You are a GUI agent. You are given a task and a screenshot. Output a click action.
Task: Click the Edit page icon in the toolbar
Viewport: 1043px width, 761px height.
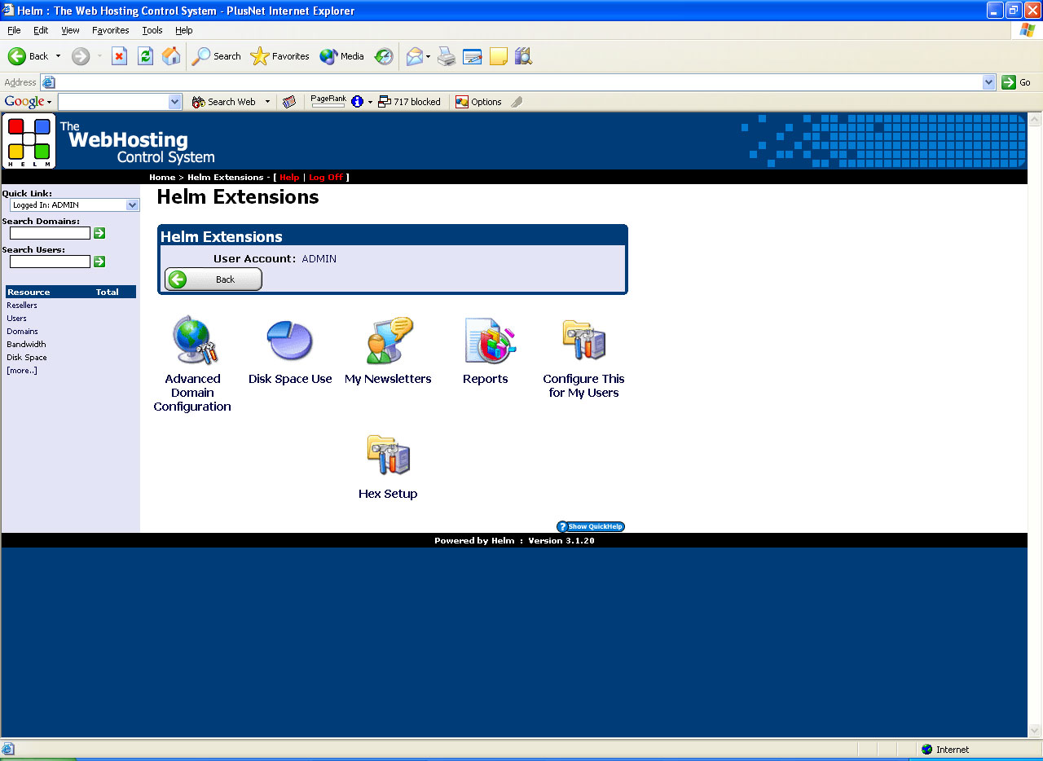[x=473, y=56]
